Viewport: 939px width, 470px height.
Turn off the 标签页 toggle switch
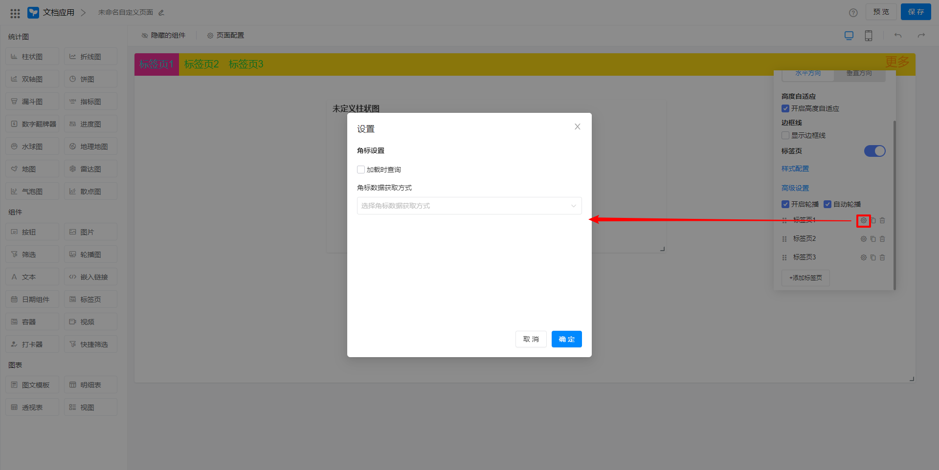pos(874,151)
